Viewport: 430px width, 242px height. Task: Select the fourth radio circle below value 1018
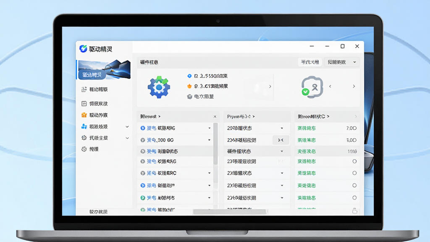tap(354, 198)
